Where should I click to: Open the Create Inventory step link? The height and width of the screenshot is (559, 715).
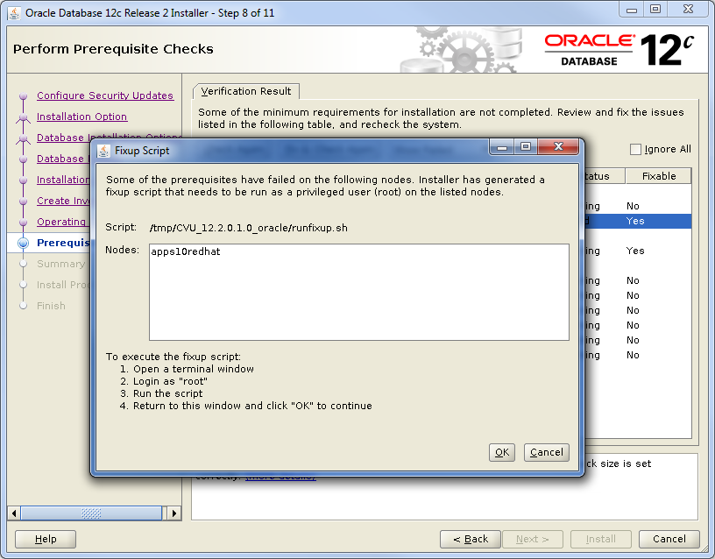click(63, 201)
